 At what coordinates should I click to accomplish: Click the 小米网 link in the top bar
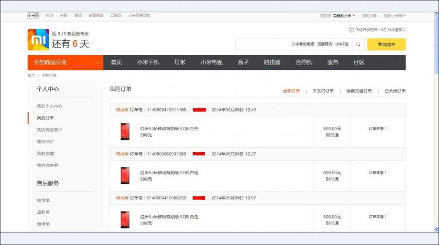[x=33, y=15]
